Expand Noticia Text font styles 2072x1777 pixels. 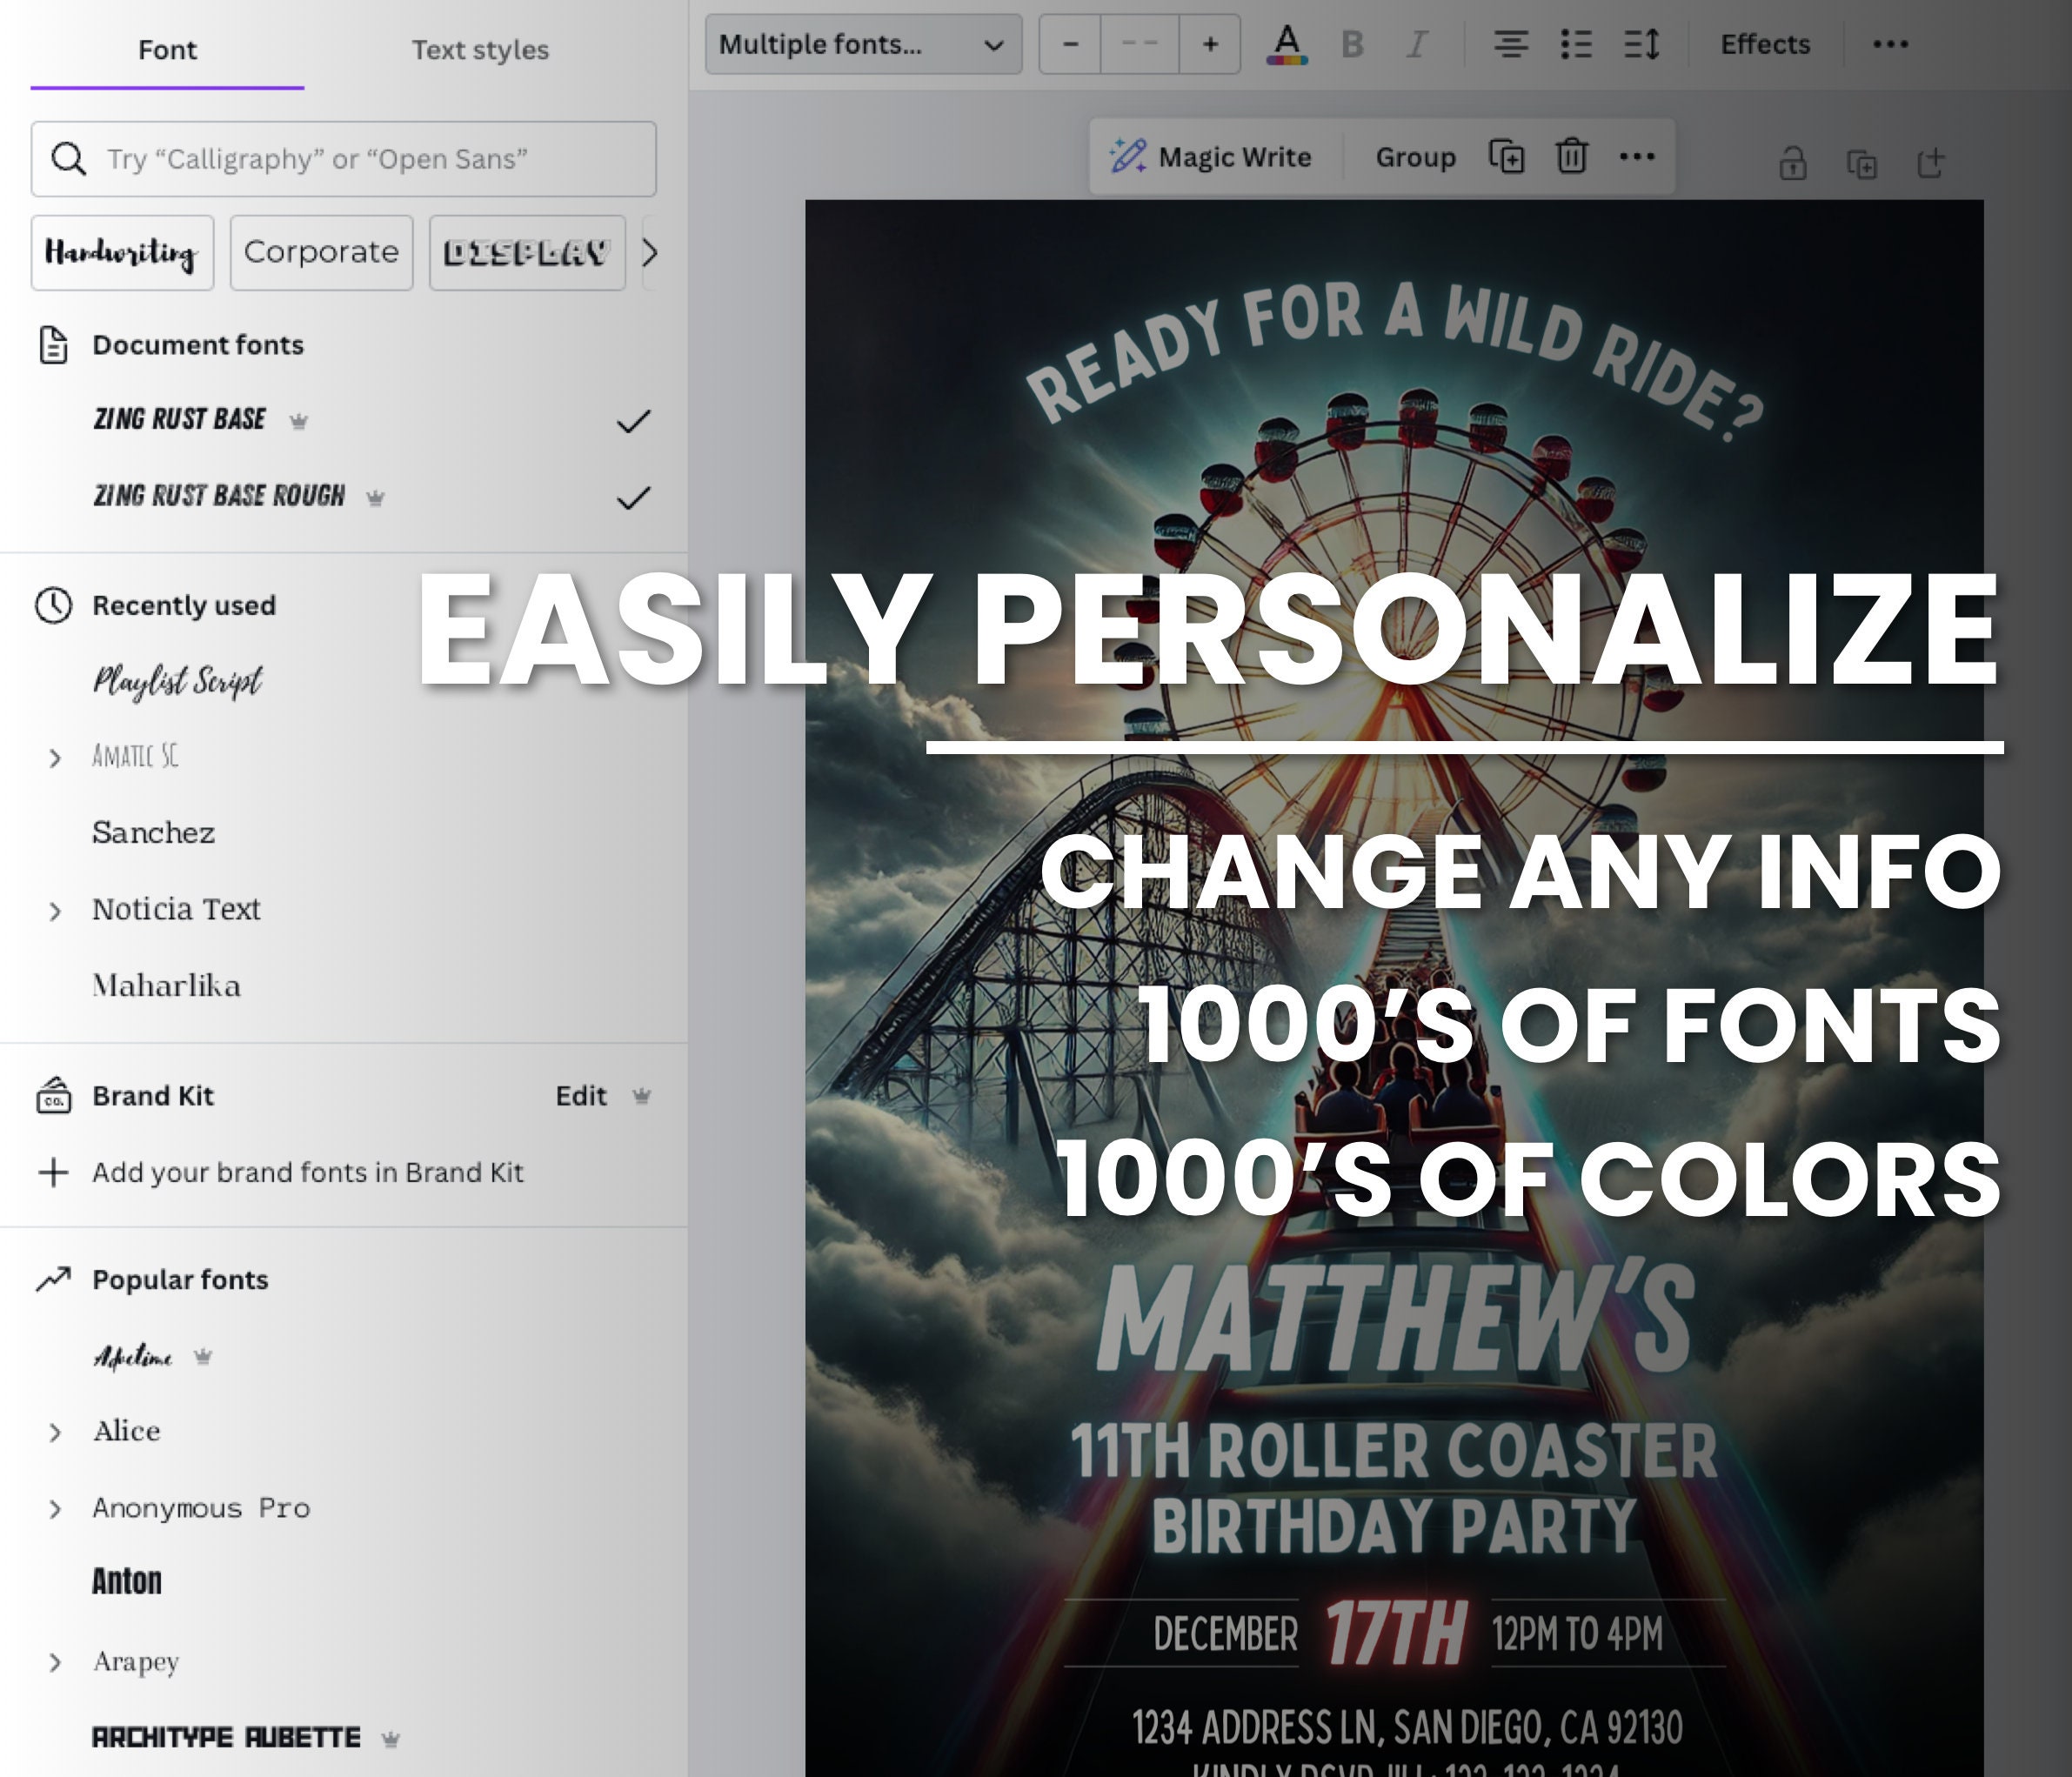tap(55, 911)
